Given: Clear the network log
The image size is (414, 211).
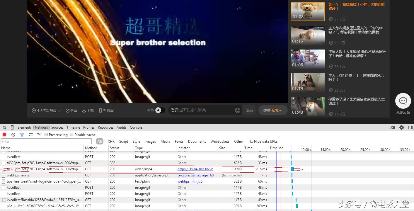Looking at the screenshot, I should pos(13,135).
